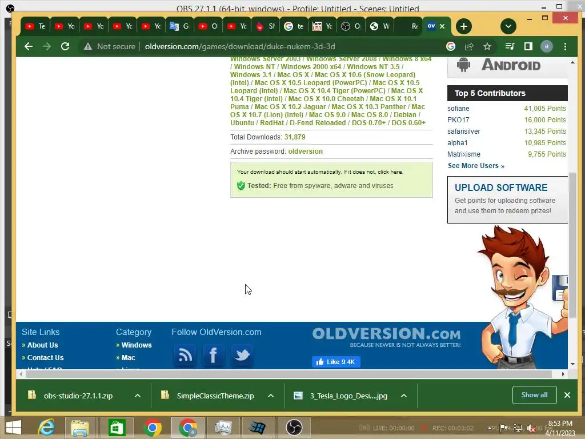Open contributor PKO17's profile
The width and height of the screenshot is (585, 439).
tap(458, 120)
